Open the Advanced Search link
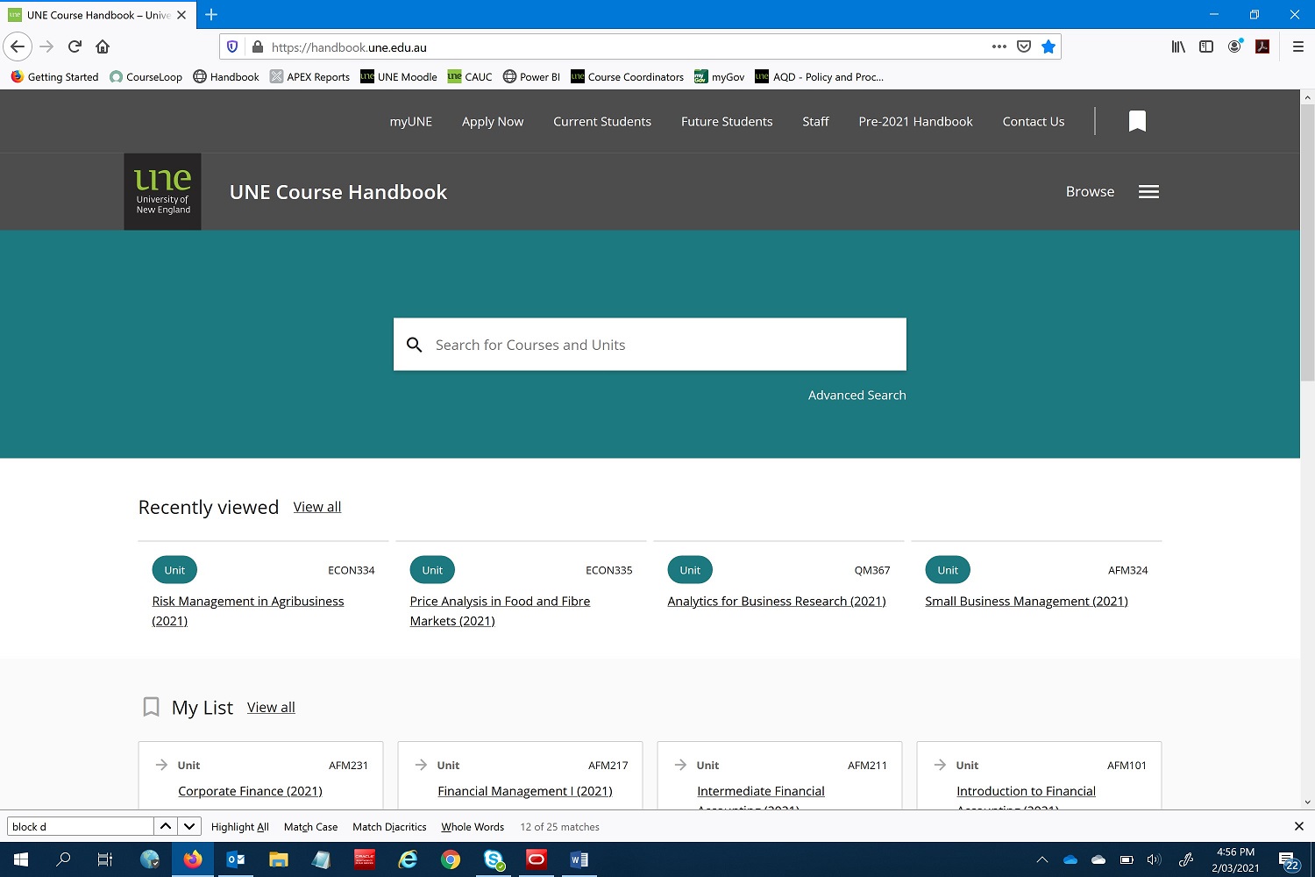This screenshot has width=1315, height=877. click(x=857, y=396)
